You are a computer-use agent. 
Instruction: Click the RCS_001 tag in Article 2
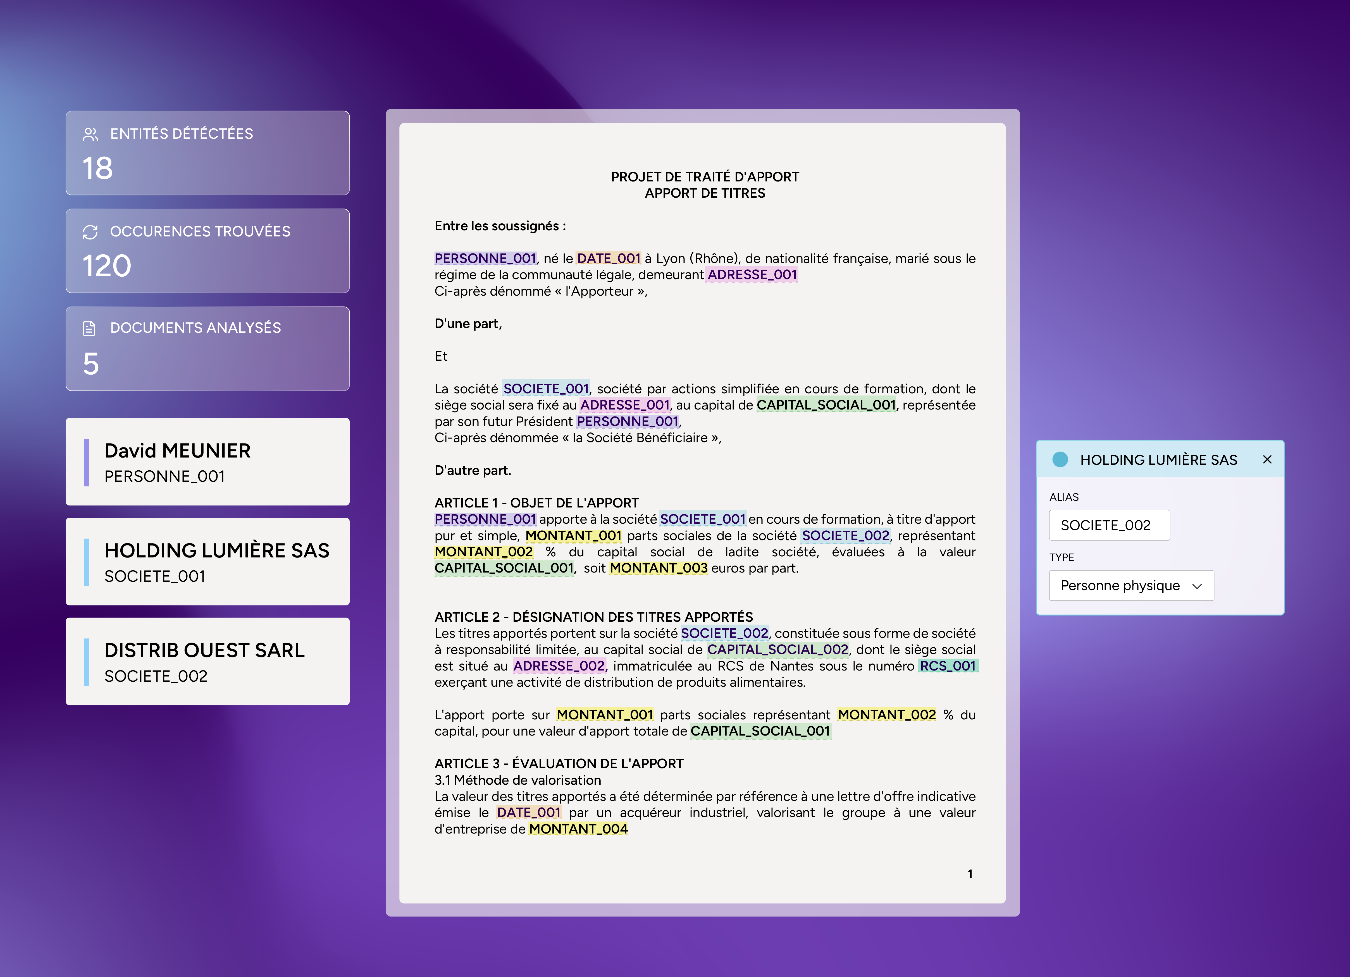(x=948, y=666)
